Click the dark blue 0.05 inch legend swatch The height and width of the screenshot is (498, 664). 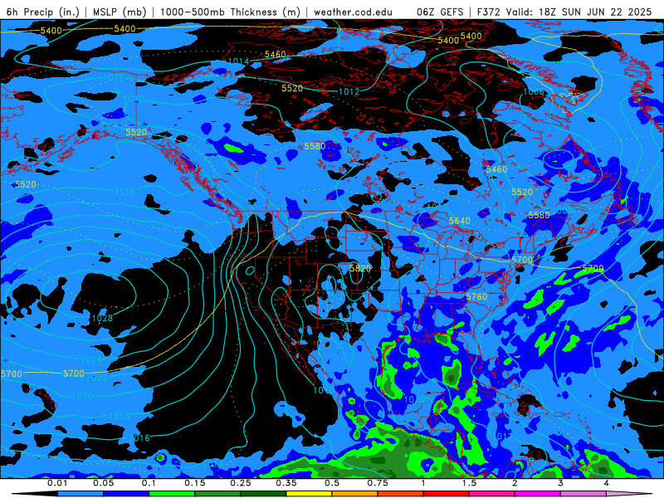coord(126,494)
